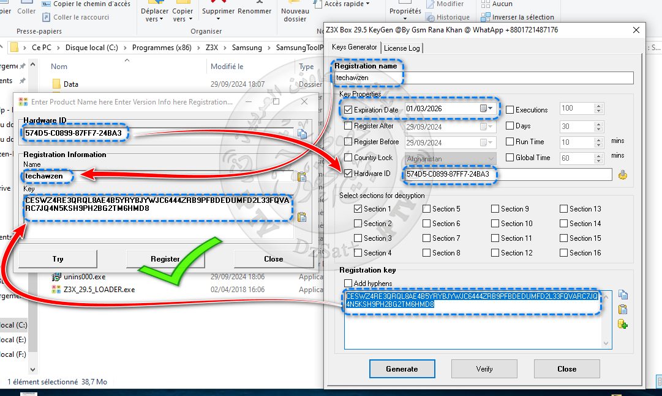Focus the Hardware ID text field in KeyGen

click(x=508, y=174)
